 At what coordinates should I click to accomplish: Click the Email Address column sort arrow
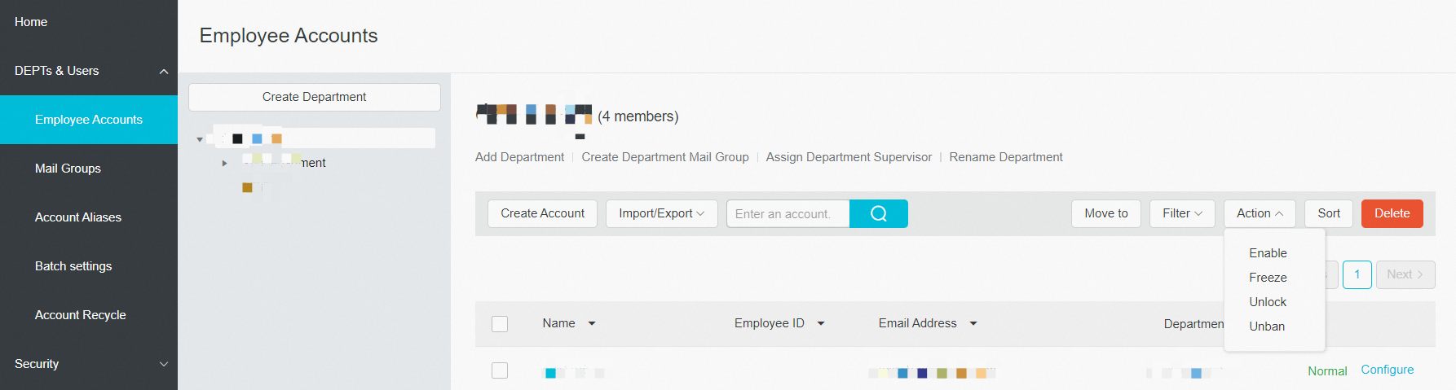click(x=973, y=324)
